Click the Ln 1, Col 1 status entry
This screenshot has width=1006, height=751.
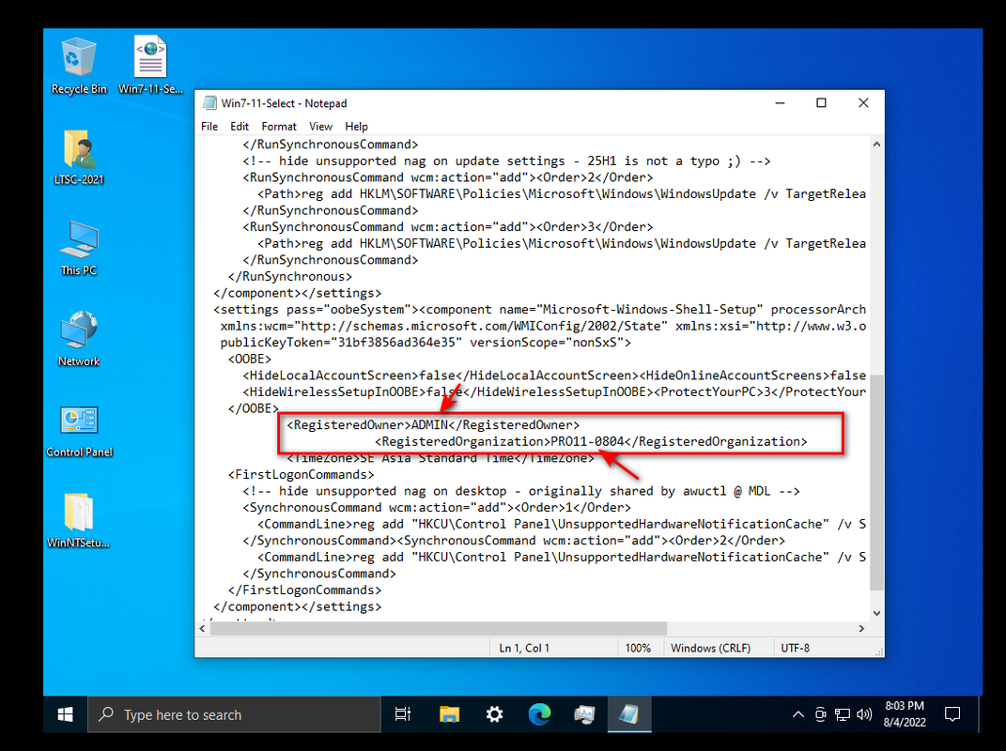click(524, 648)
